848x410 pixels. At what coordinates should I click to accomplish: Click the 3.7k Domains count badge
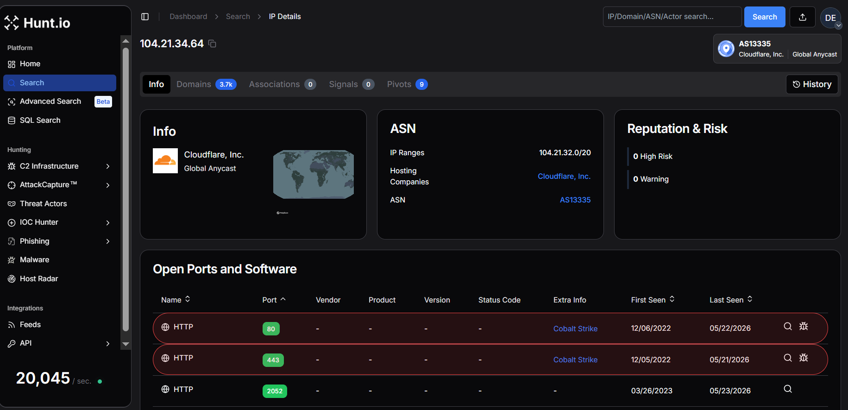(x=226, y=84)
